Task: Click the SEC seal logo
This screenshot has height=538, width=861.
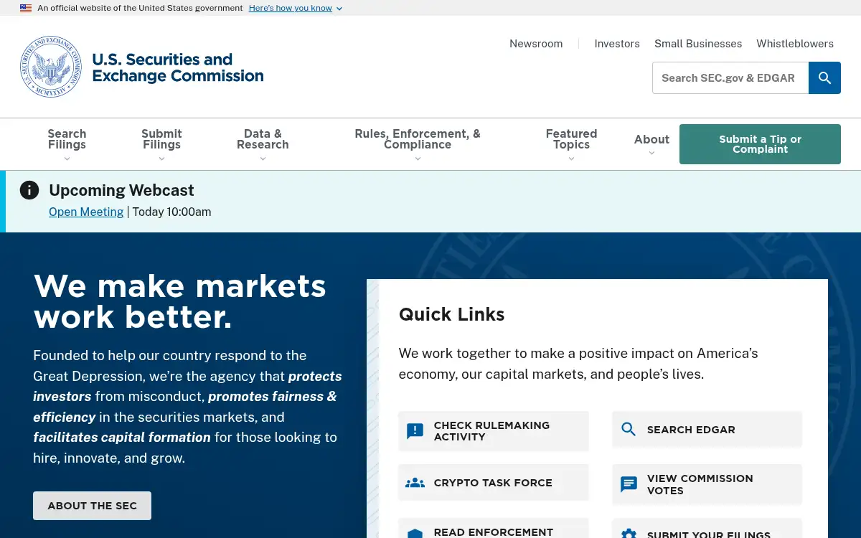Action: pos(51,67)
